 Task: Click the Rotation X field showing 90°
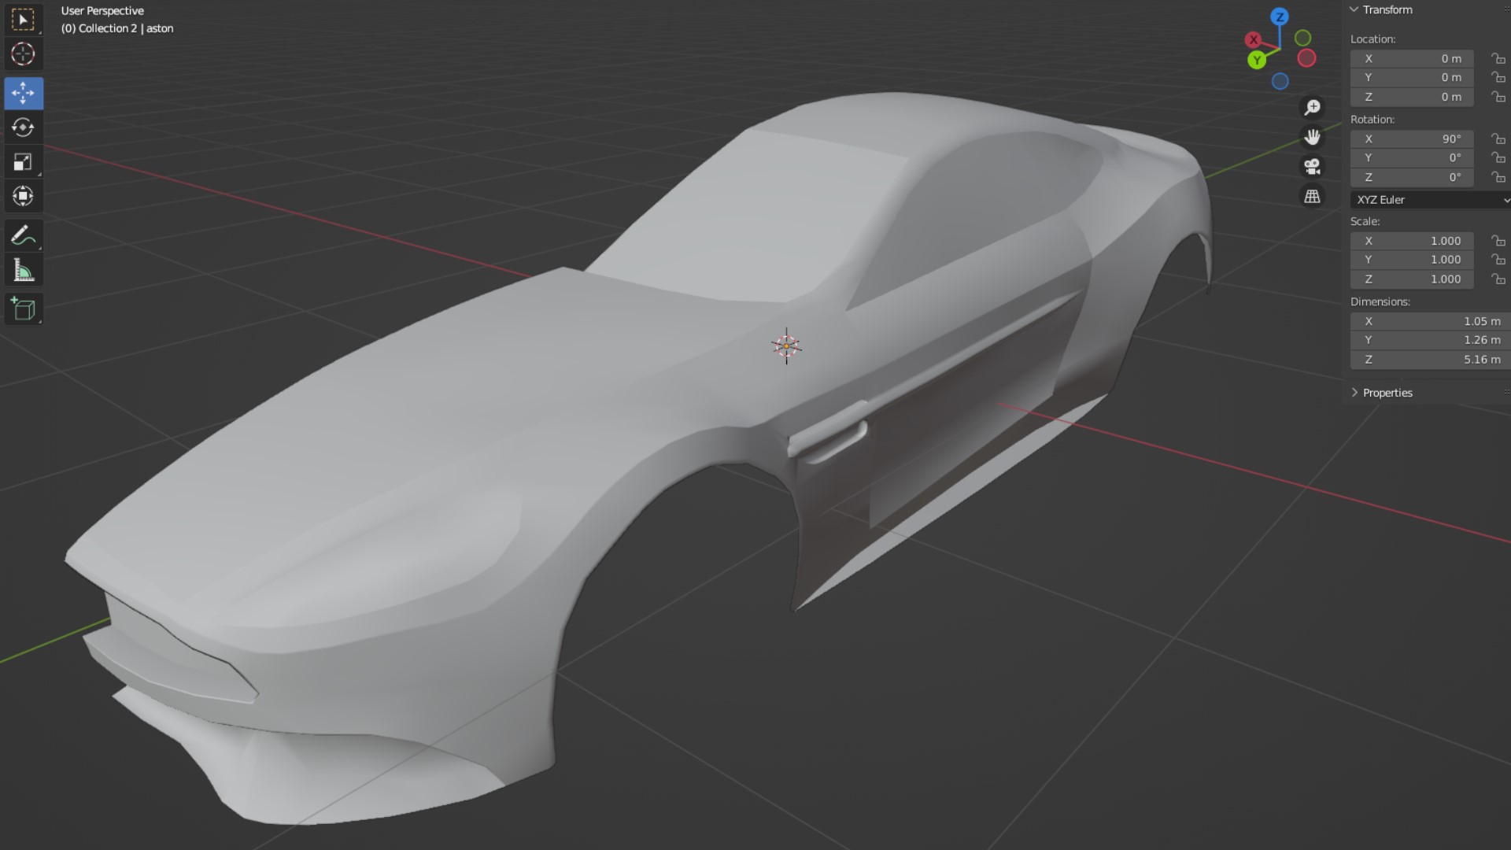tap(1412, 139)
